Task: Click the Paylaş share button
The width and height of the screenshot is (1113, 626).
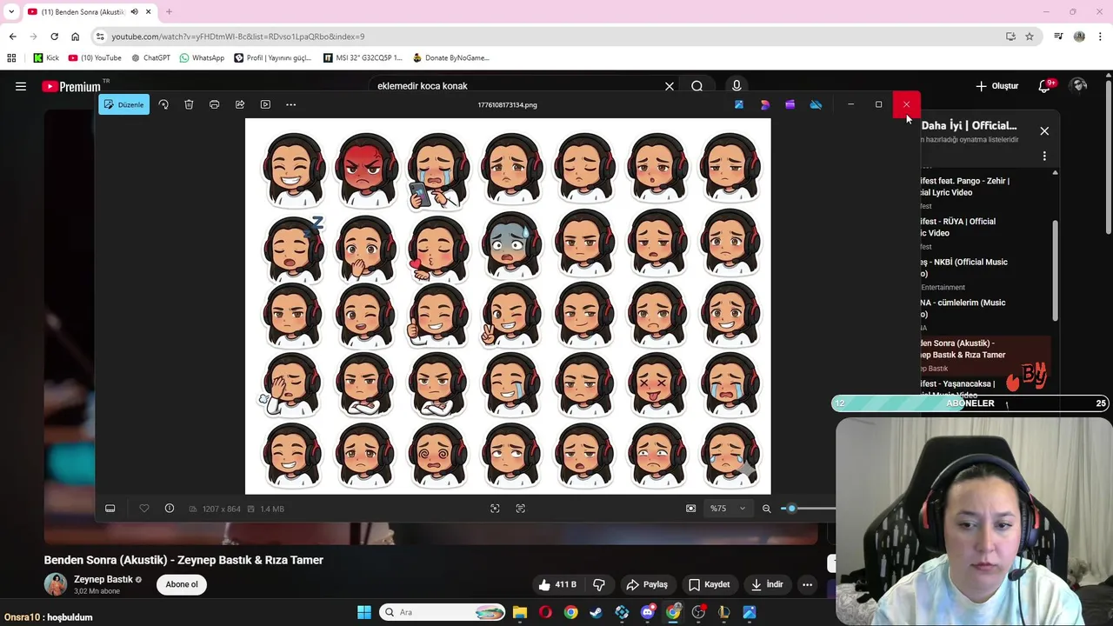Action: point(647,584)
